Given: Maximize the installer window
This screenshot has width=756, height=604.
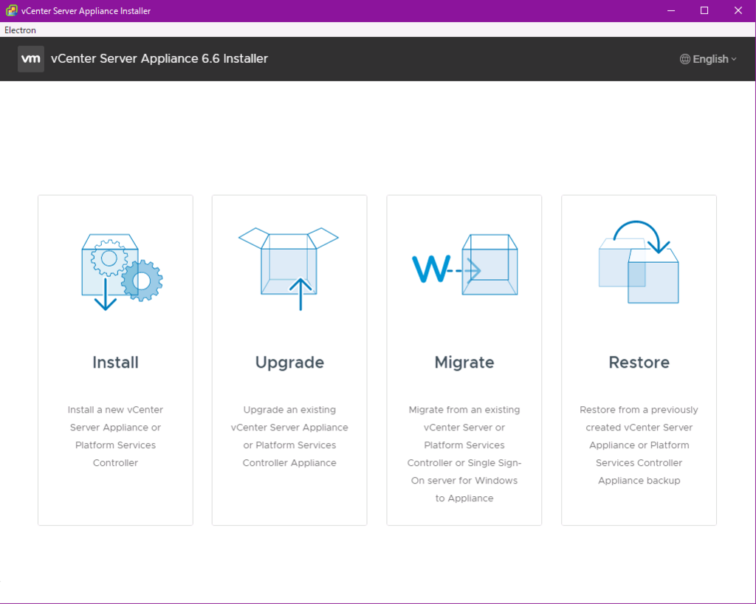Looking at the screenshot, I should [x=704, y=10].
